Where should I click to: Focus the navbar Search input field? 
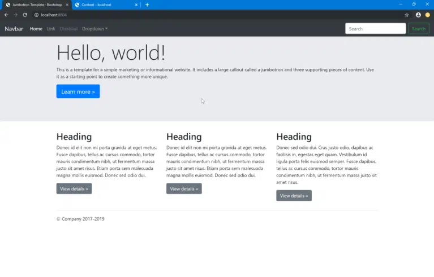tap(375, 29)
